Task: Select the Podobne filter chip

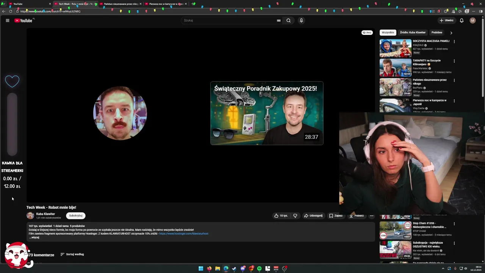Action: pos(437,33)
